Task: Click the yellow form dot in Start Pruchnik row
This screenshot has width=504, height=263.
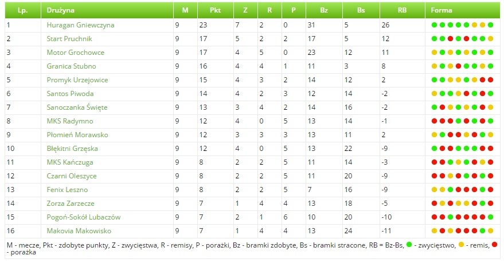Action: click(491, 39)
